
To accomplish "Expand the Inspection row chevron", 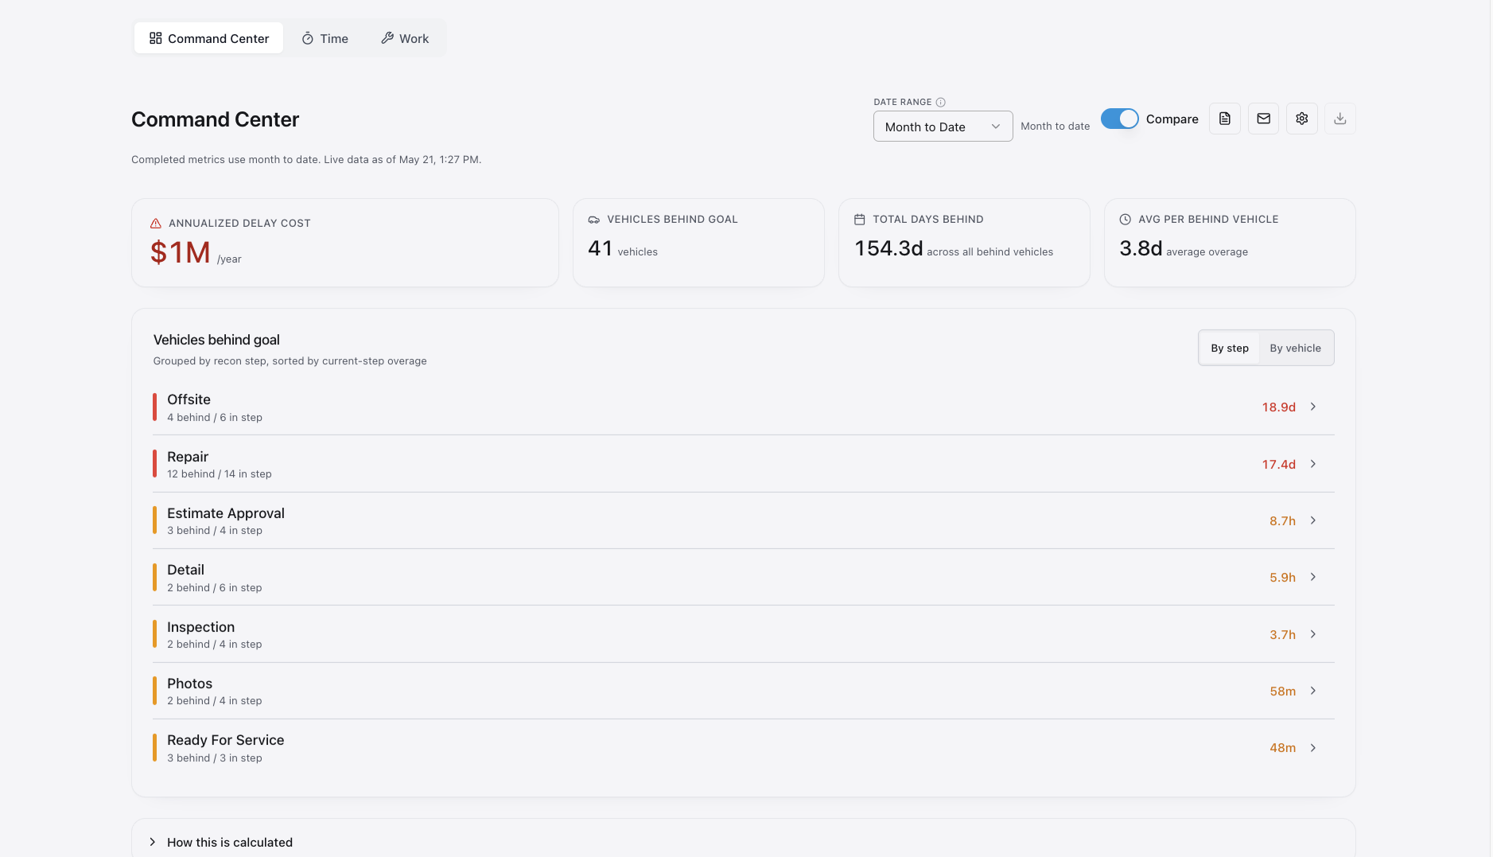I will [x=1313, y=634].
